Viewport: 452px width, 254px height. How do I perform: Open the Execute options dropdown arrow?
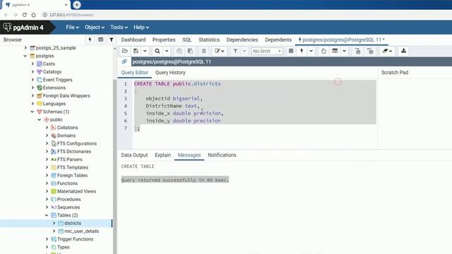[x=311, y=51]
